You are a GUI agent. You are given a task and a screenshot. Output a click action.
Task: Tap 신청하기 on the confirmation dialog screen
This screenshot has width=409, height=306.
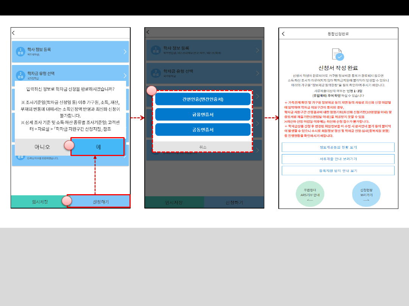[98, 201]
